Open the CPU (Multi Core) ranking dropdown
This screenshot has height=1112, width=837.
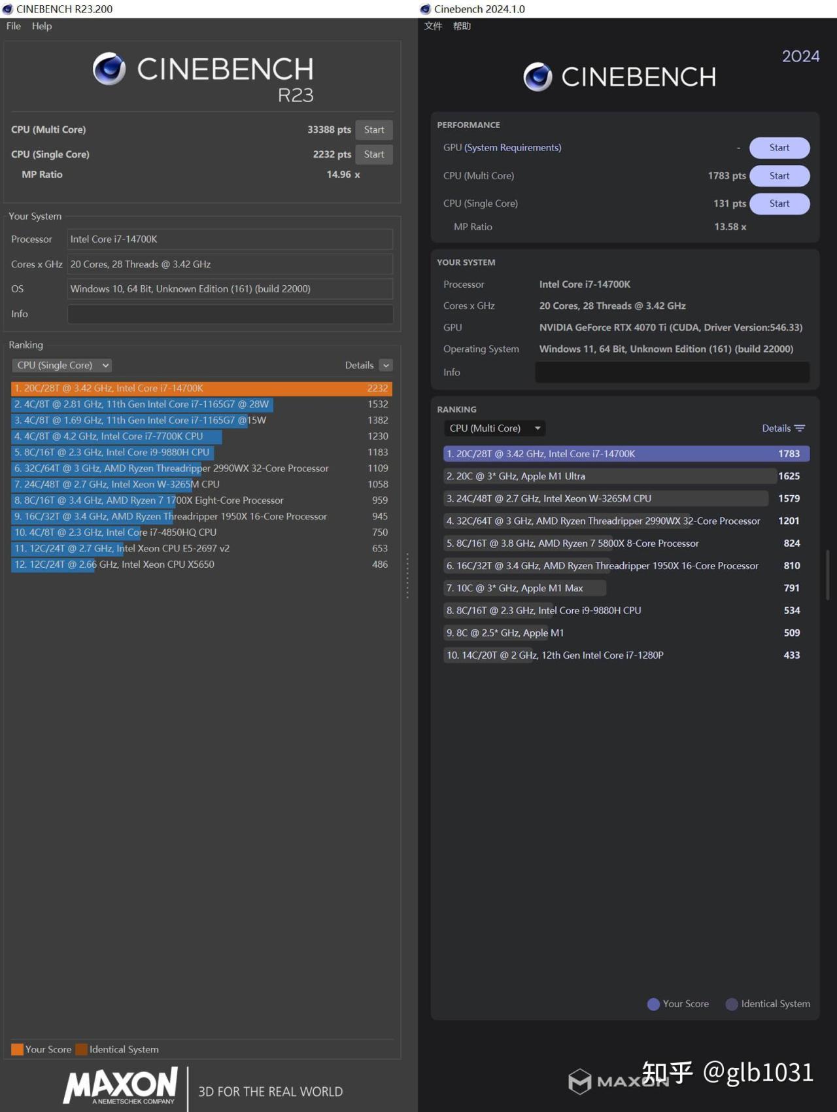click(494, 428)
